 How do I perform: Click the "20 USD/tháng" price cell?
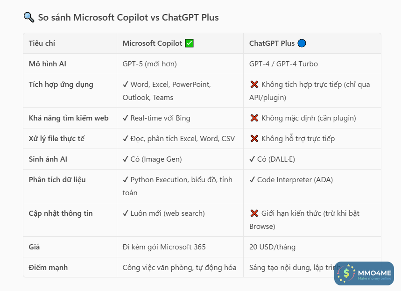point(272,247)
